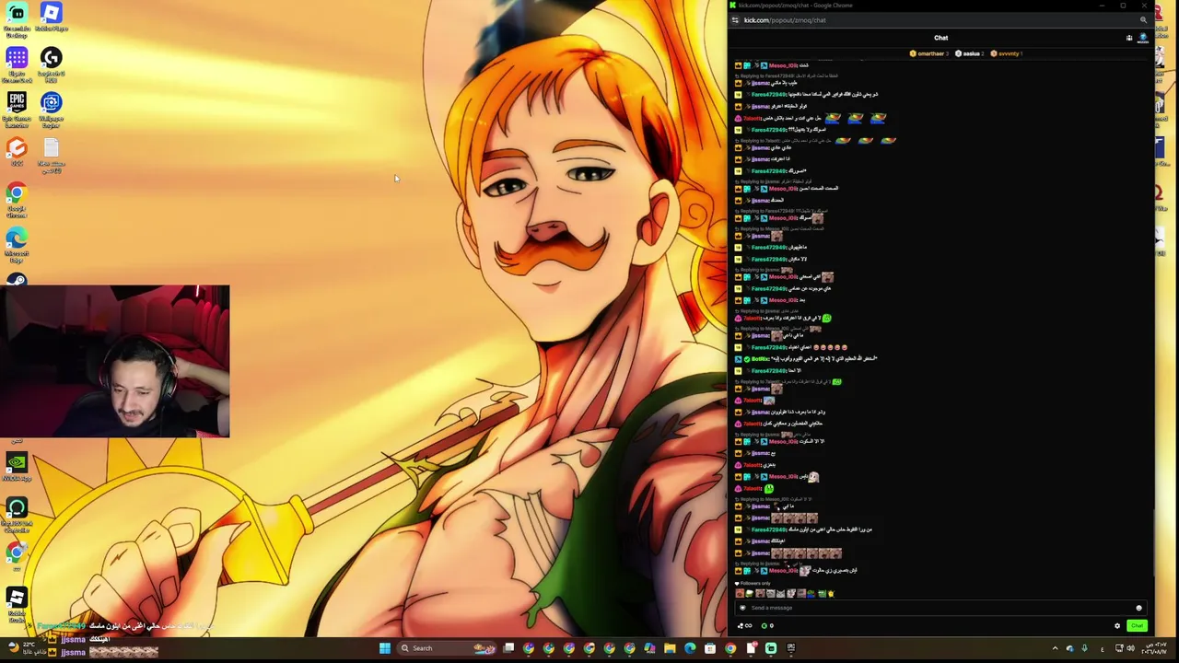Click the microphone icon in system tray
The width and height of the screenshot is (1179, 663).
(x=1084, y=648)
